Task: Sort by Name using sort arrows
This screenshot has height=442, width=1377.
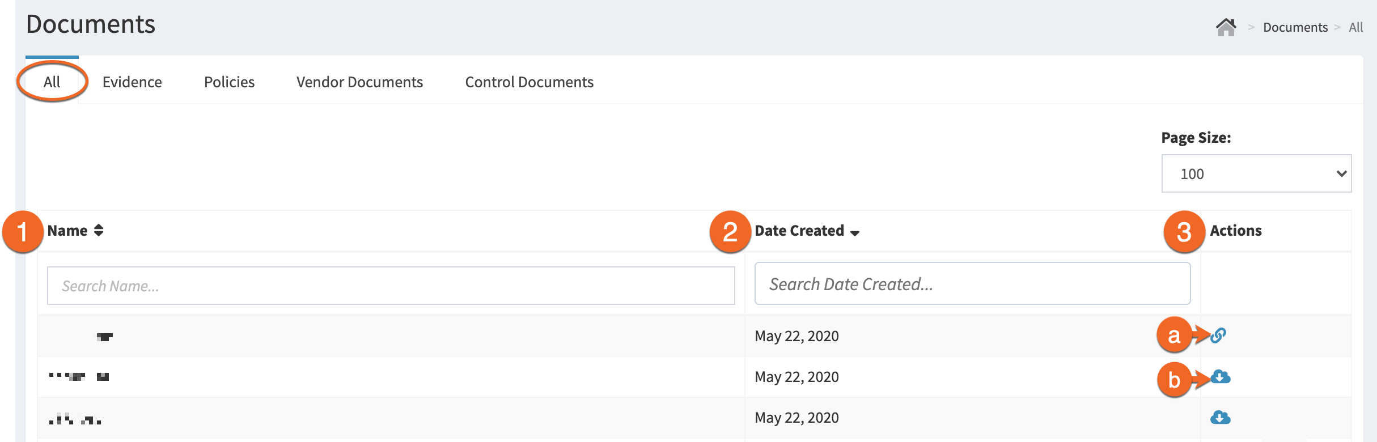Action: (99, 230)
